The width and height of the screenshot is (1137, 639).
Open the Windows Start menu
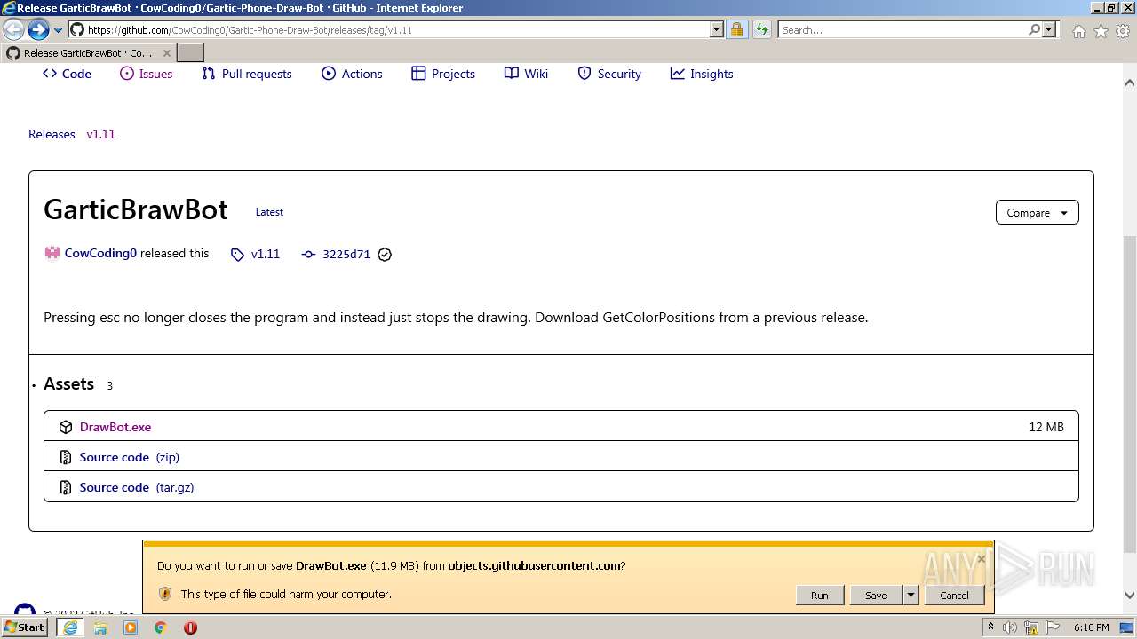tap(25, 627)
